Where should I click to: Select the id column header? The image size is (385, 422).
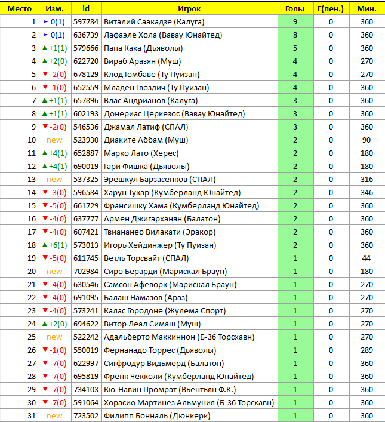click(x=86, y=8)
